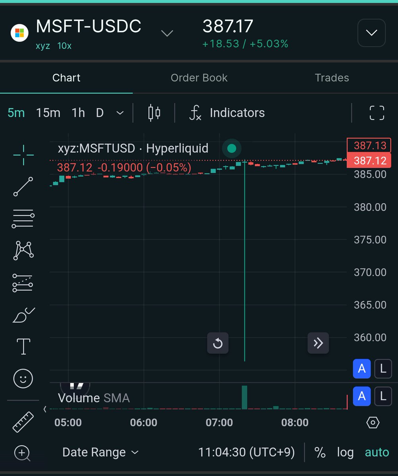Select the ruler measure tool
398x476 pixels.
point(23,422)
